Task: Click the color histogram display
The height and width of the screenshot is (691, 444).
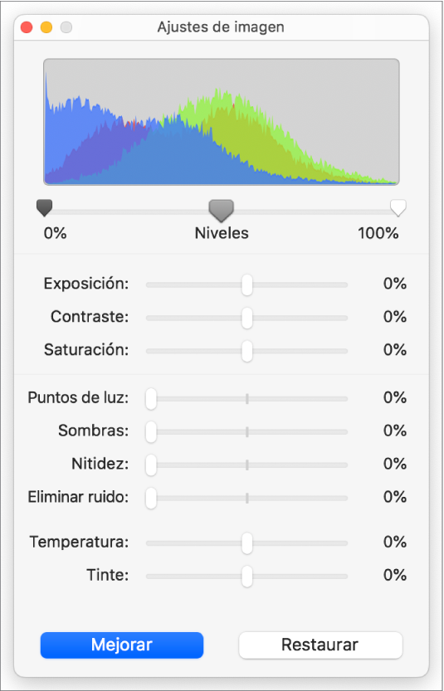Action: pos(222,122)
